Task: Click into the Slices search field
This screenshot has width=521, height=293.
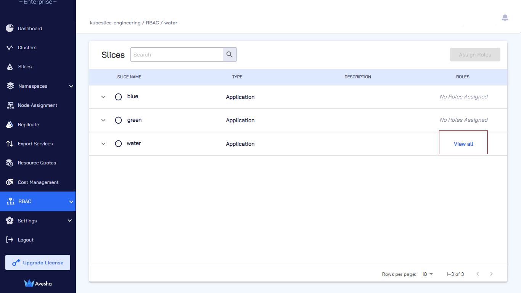Action: [x=177, y=55]
